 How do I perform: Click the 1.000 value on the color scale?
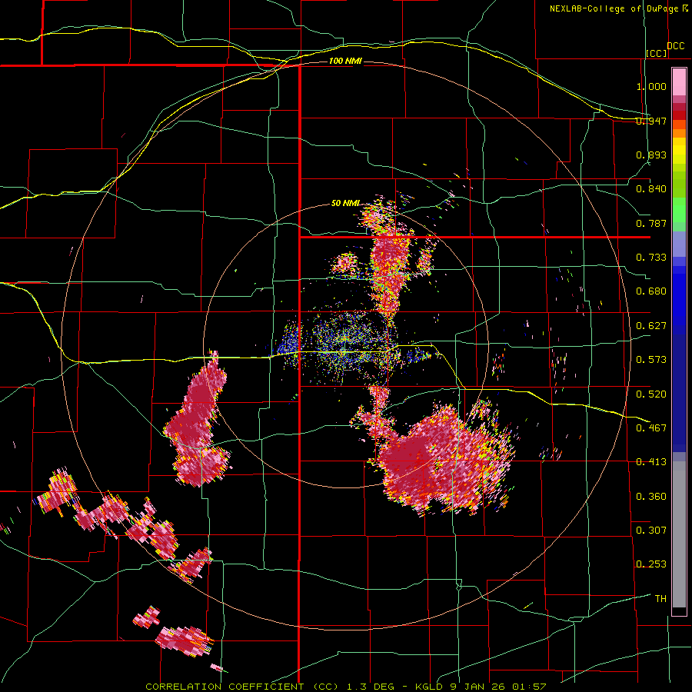tap(651, 86)
